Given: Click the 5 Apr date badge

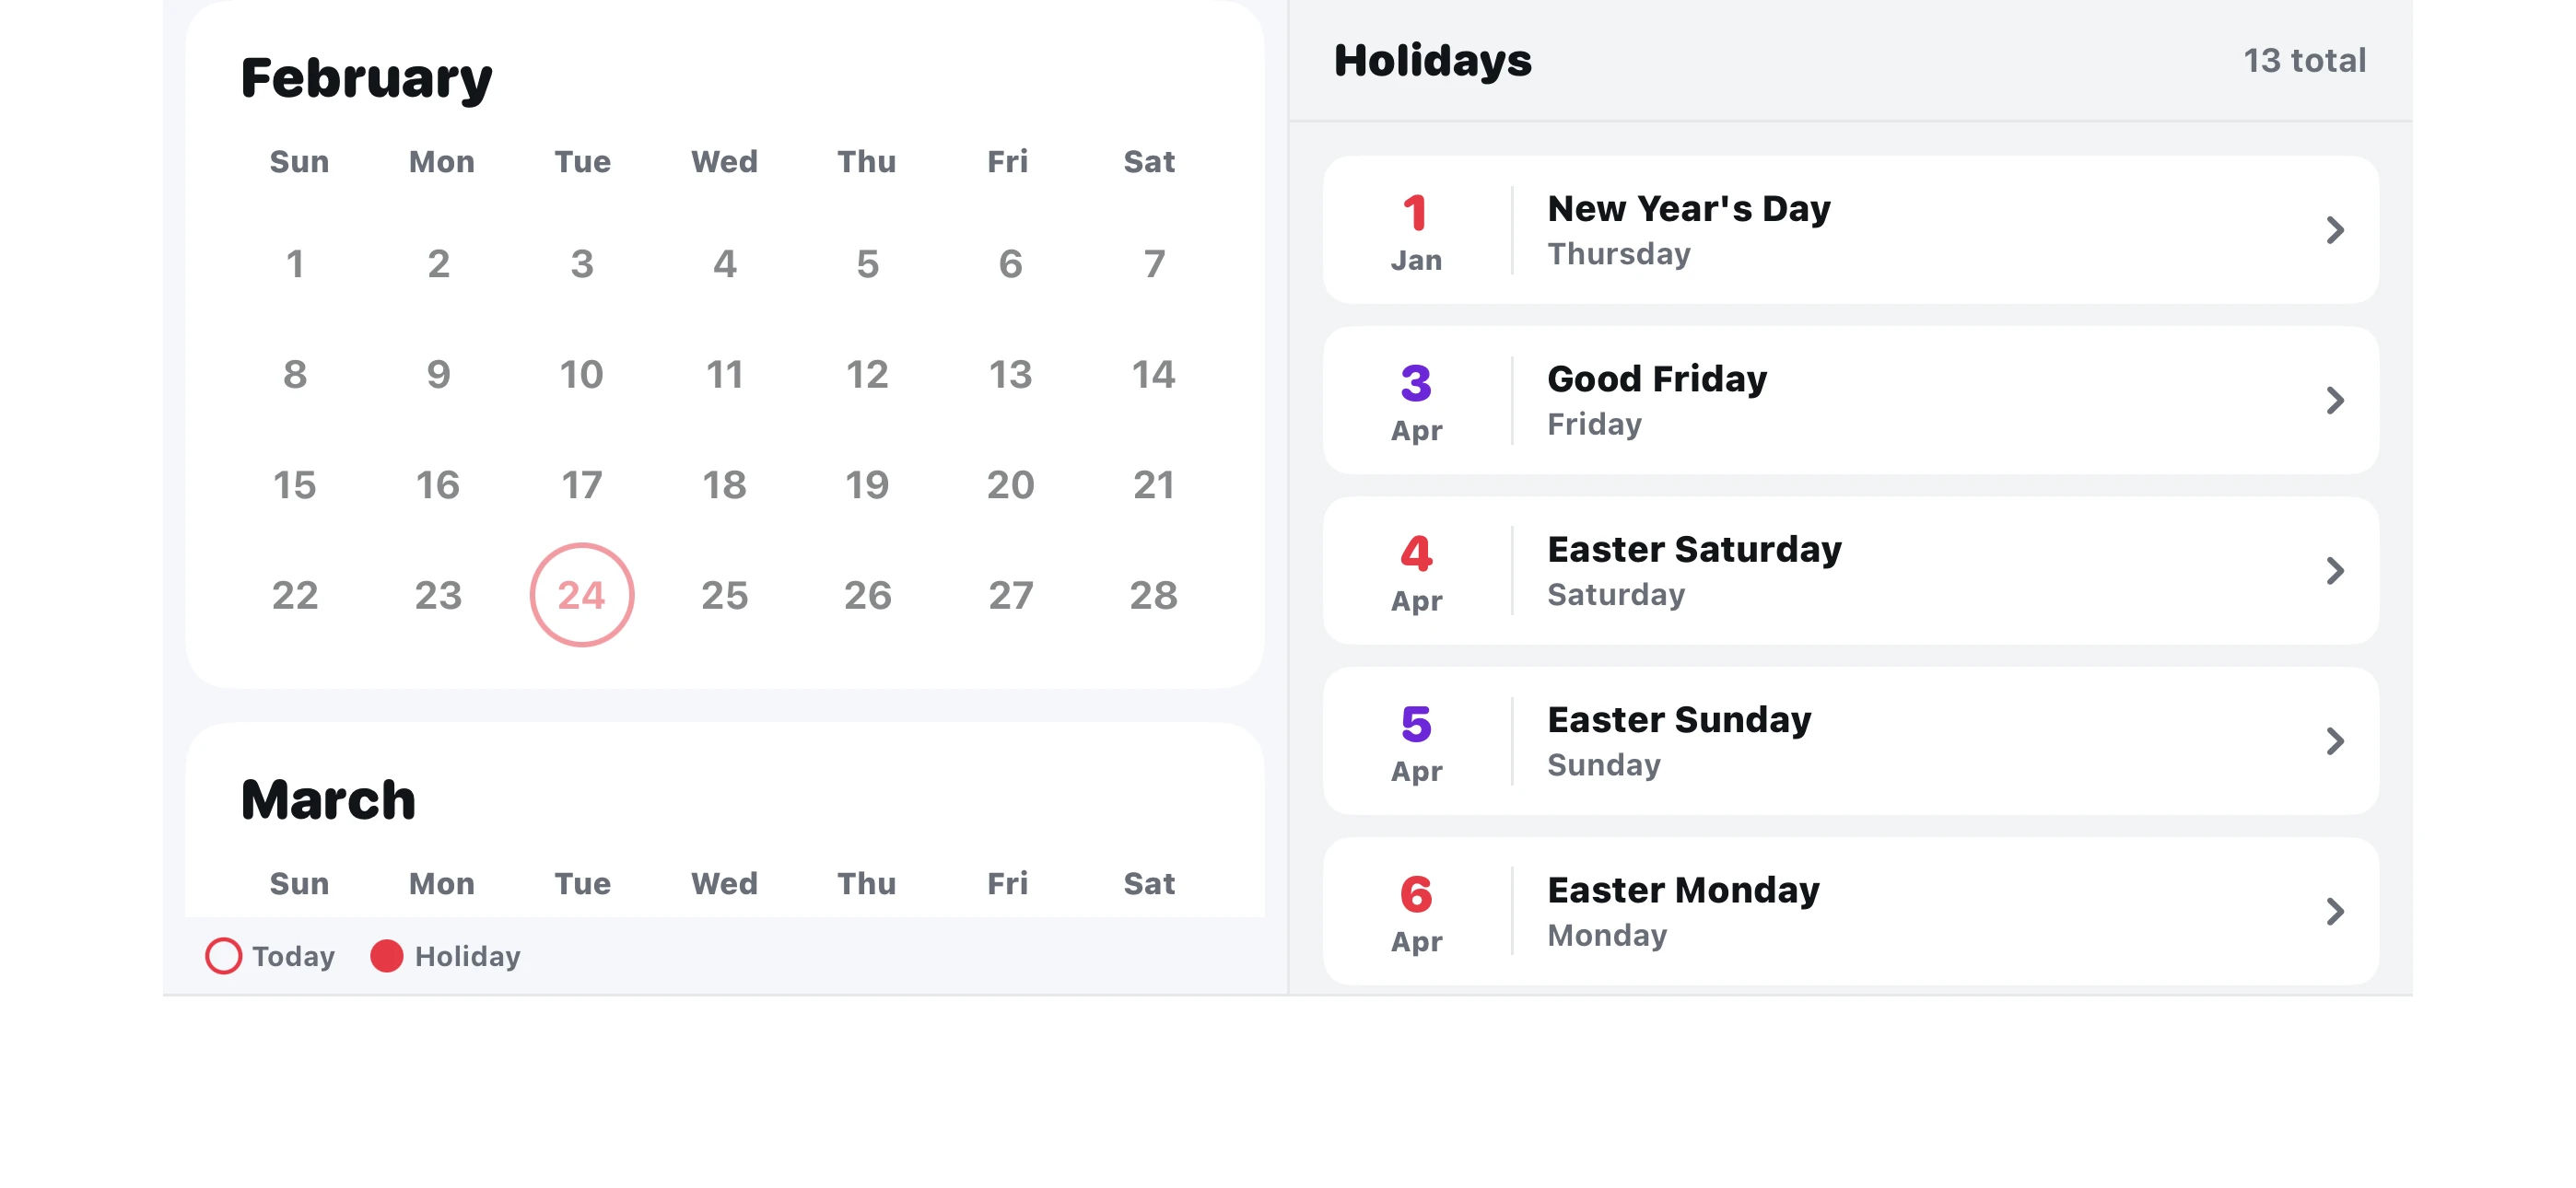Looking at the screenshot, I should click(1416, 742).
